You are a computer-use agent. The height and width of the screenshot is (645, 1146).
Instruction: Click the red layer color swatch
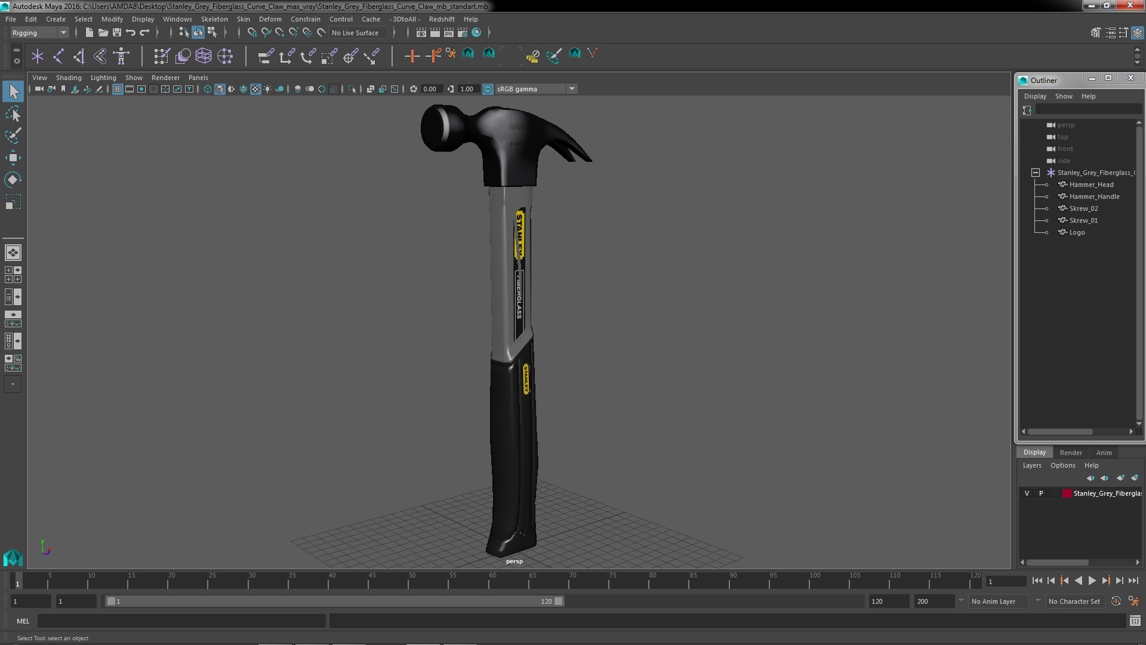tap(1067, 493)
